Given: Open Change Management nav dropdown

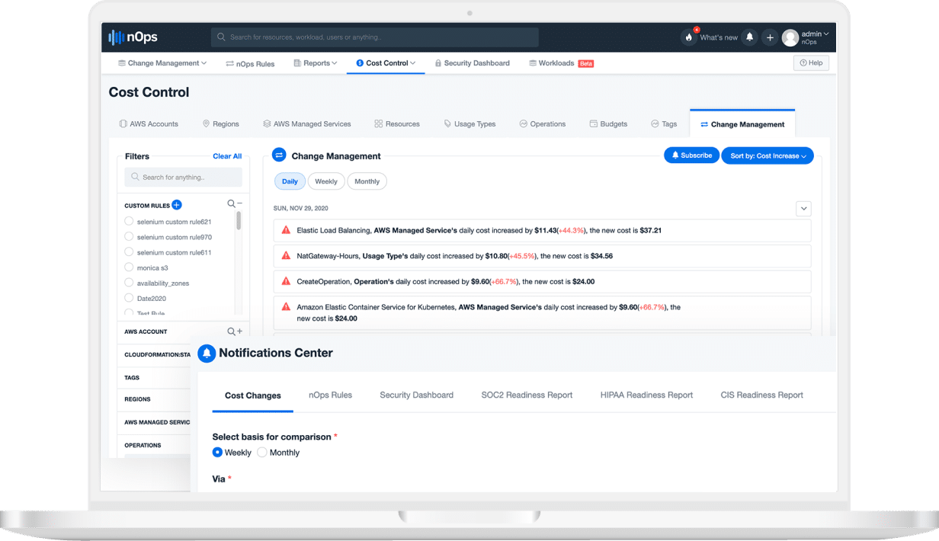Looking at the screenshot, I should click(x=162, y=63).
